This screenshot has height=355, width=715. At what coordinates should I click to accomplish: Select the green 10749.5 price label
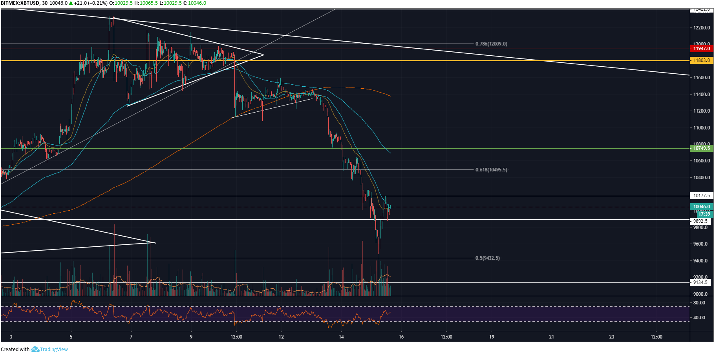701,148
